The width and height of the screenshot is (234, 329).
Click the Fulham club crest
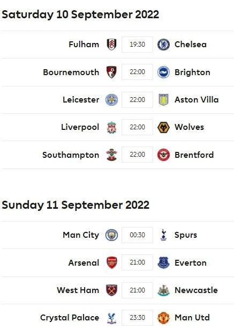111,45
